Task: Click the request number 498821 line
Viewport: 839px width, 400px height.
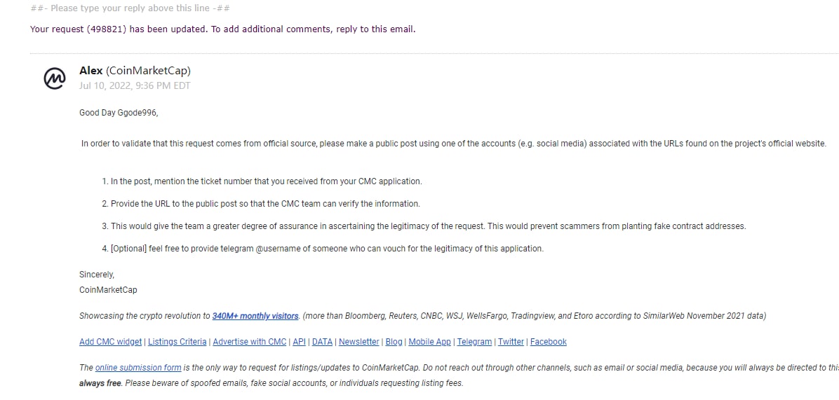Action: (x=222, y=29)
